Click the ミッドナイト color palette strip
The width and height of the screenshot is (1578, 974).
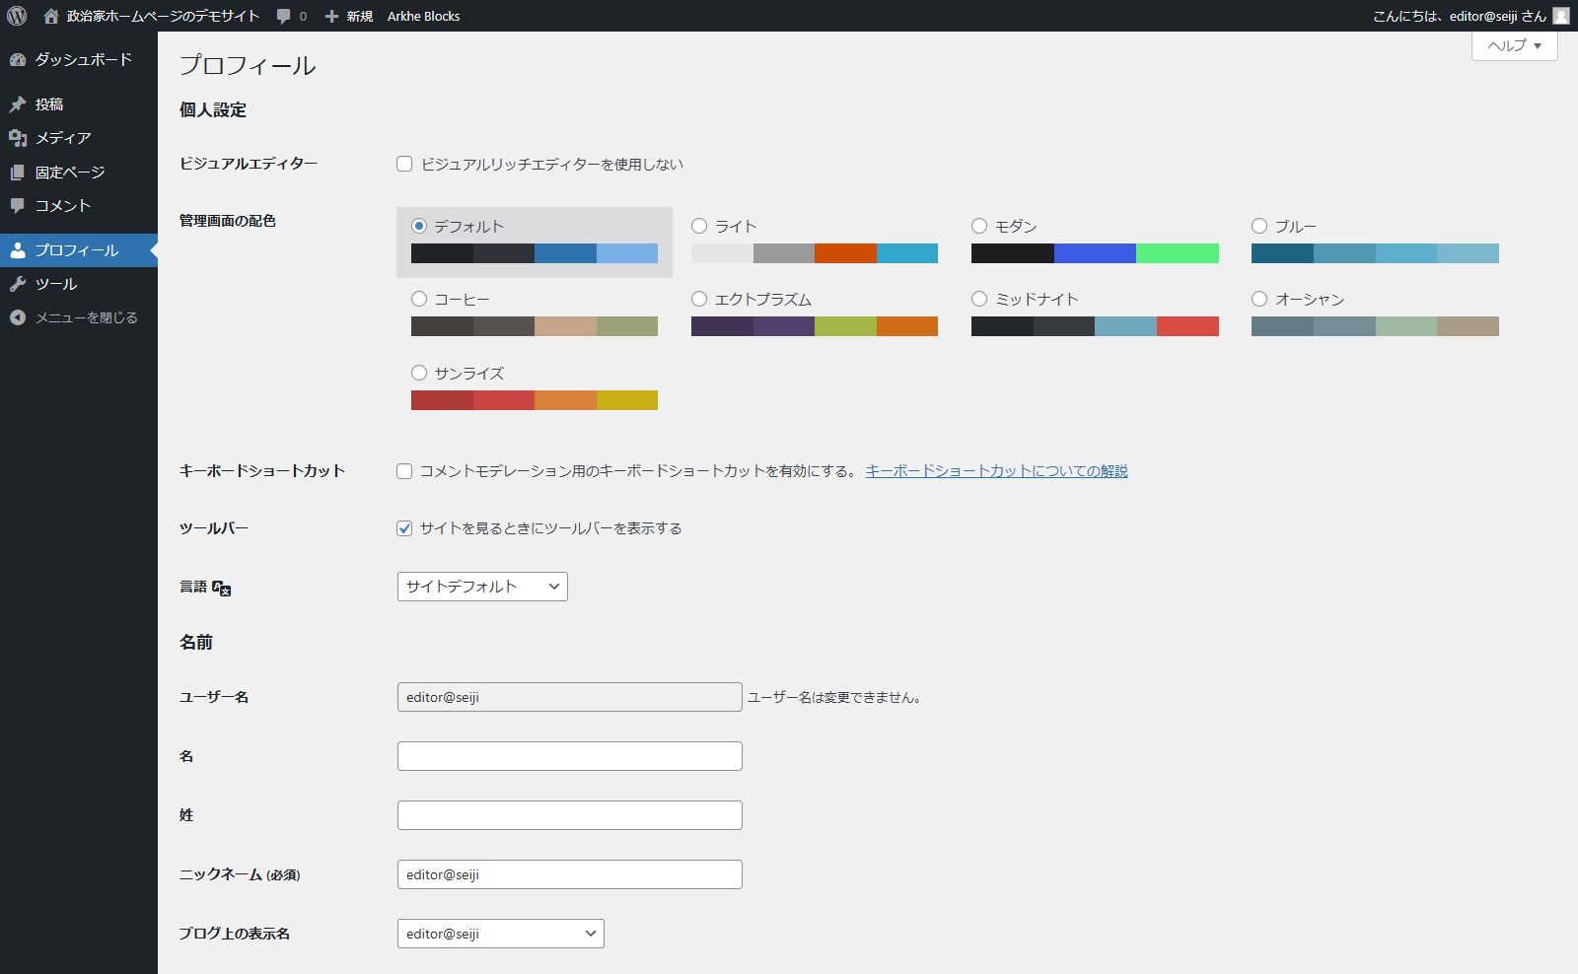1095,326
